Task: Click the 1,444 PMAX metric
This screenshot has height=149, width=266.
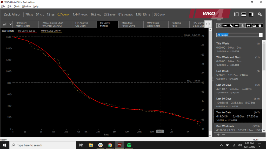Action: click(80, 14)
